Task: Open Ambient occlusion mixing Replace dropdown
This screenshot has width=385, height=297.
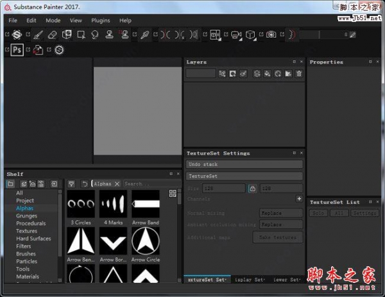Action: tap(280, 225)
